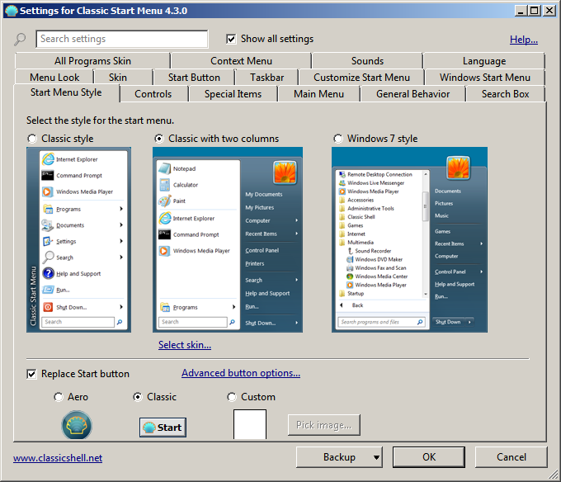Click Help and Support icon in Classic preview
This screenshot has height=482, width=561.
(x=48, y=273)
